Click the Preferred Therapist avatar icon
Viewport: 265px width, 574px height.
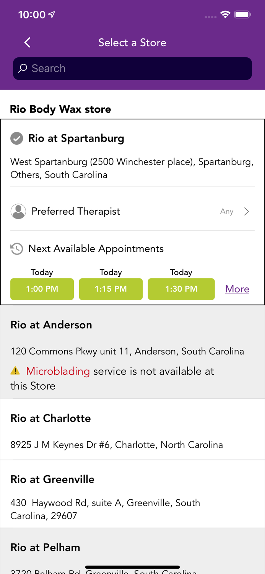pos(18,211)
